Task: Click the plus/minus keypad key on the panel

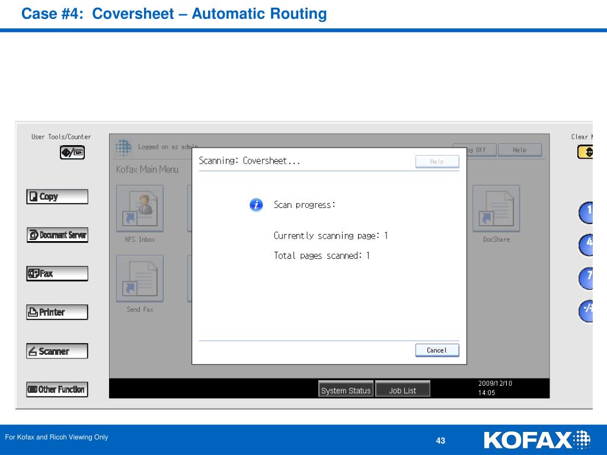Action: tap(586, 310)
